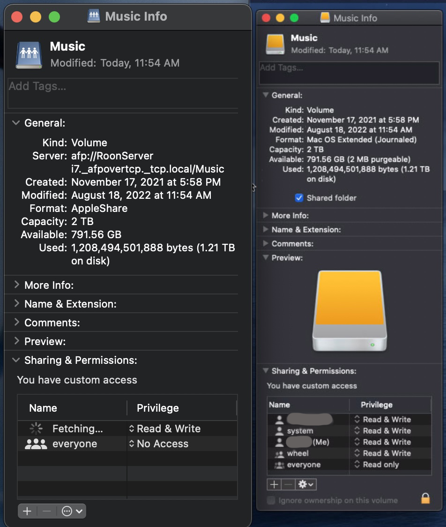Screen dimensions: 446x527
Task: Collapse the General section in left window
Action: click(16, 123)
